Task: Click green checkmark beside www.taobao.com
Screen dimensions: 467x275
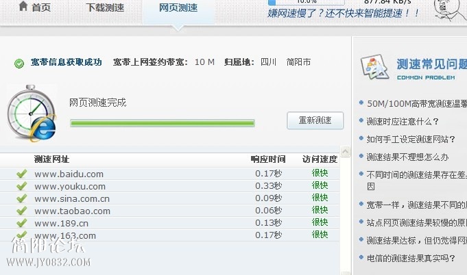Action: (x=22, y=211)
